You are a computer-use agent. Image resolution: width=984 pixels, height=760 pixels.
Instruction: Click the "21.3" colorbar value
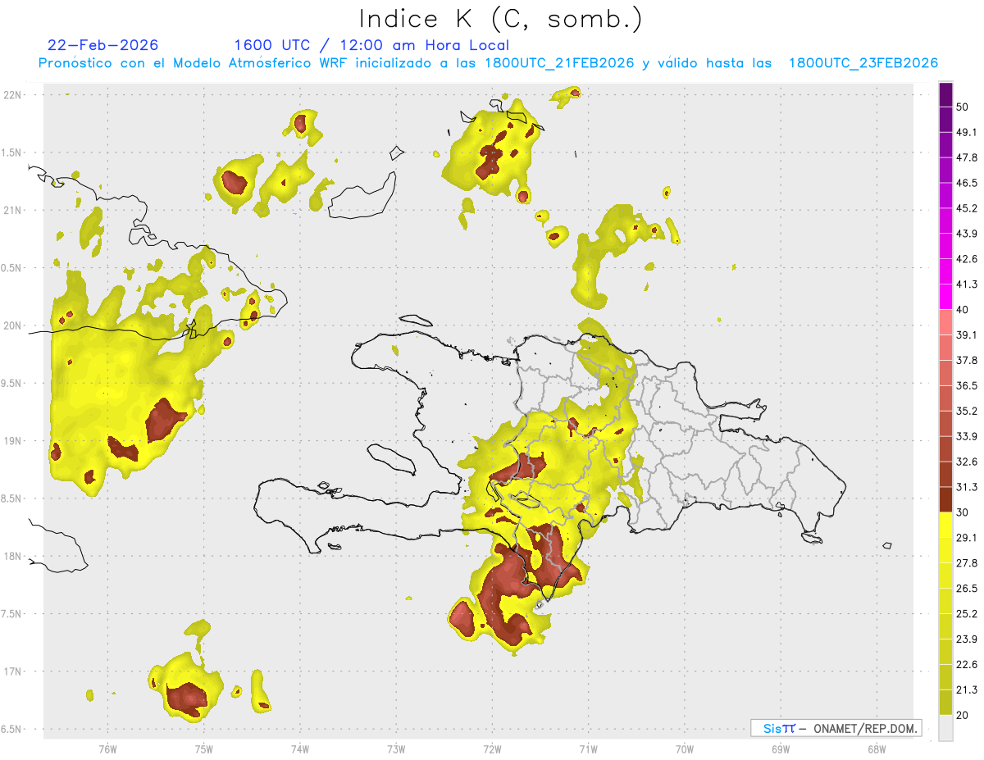tap(966, 689)
